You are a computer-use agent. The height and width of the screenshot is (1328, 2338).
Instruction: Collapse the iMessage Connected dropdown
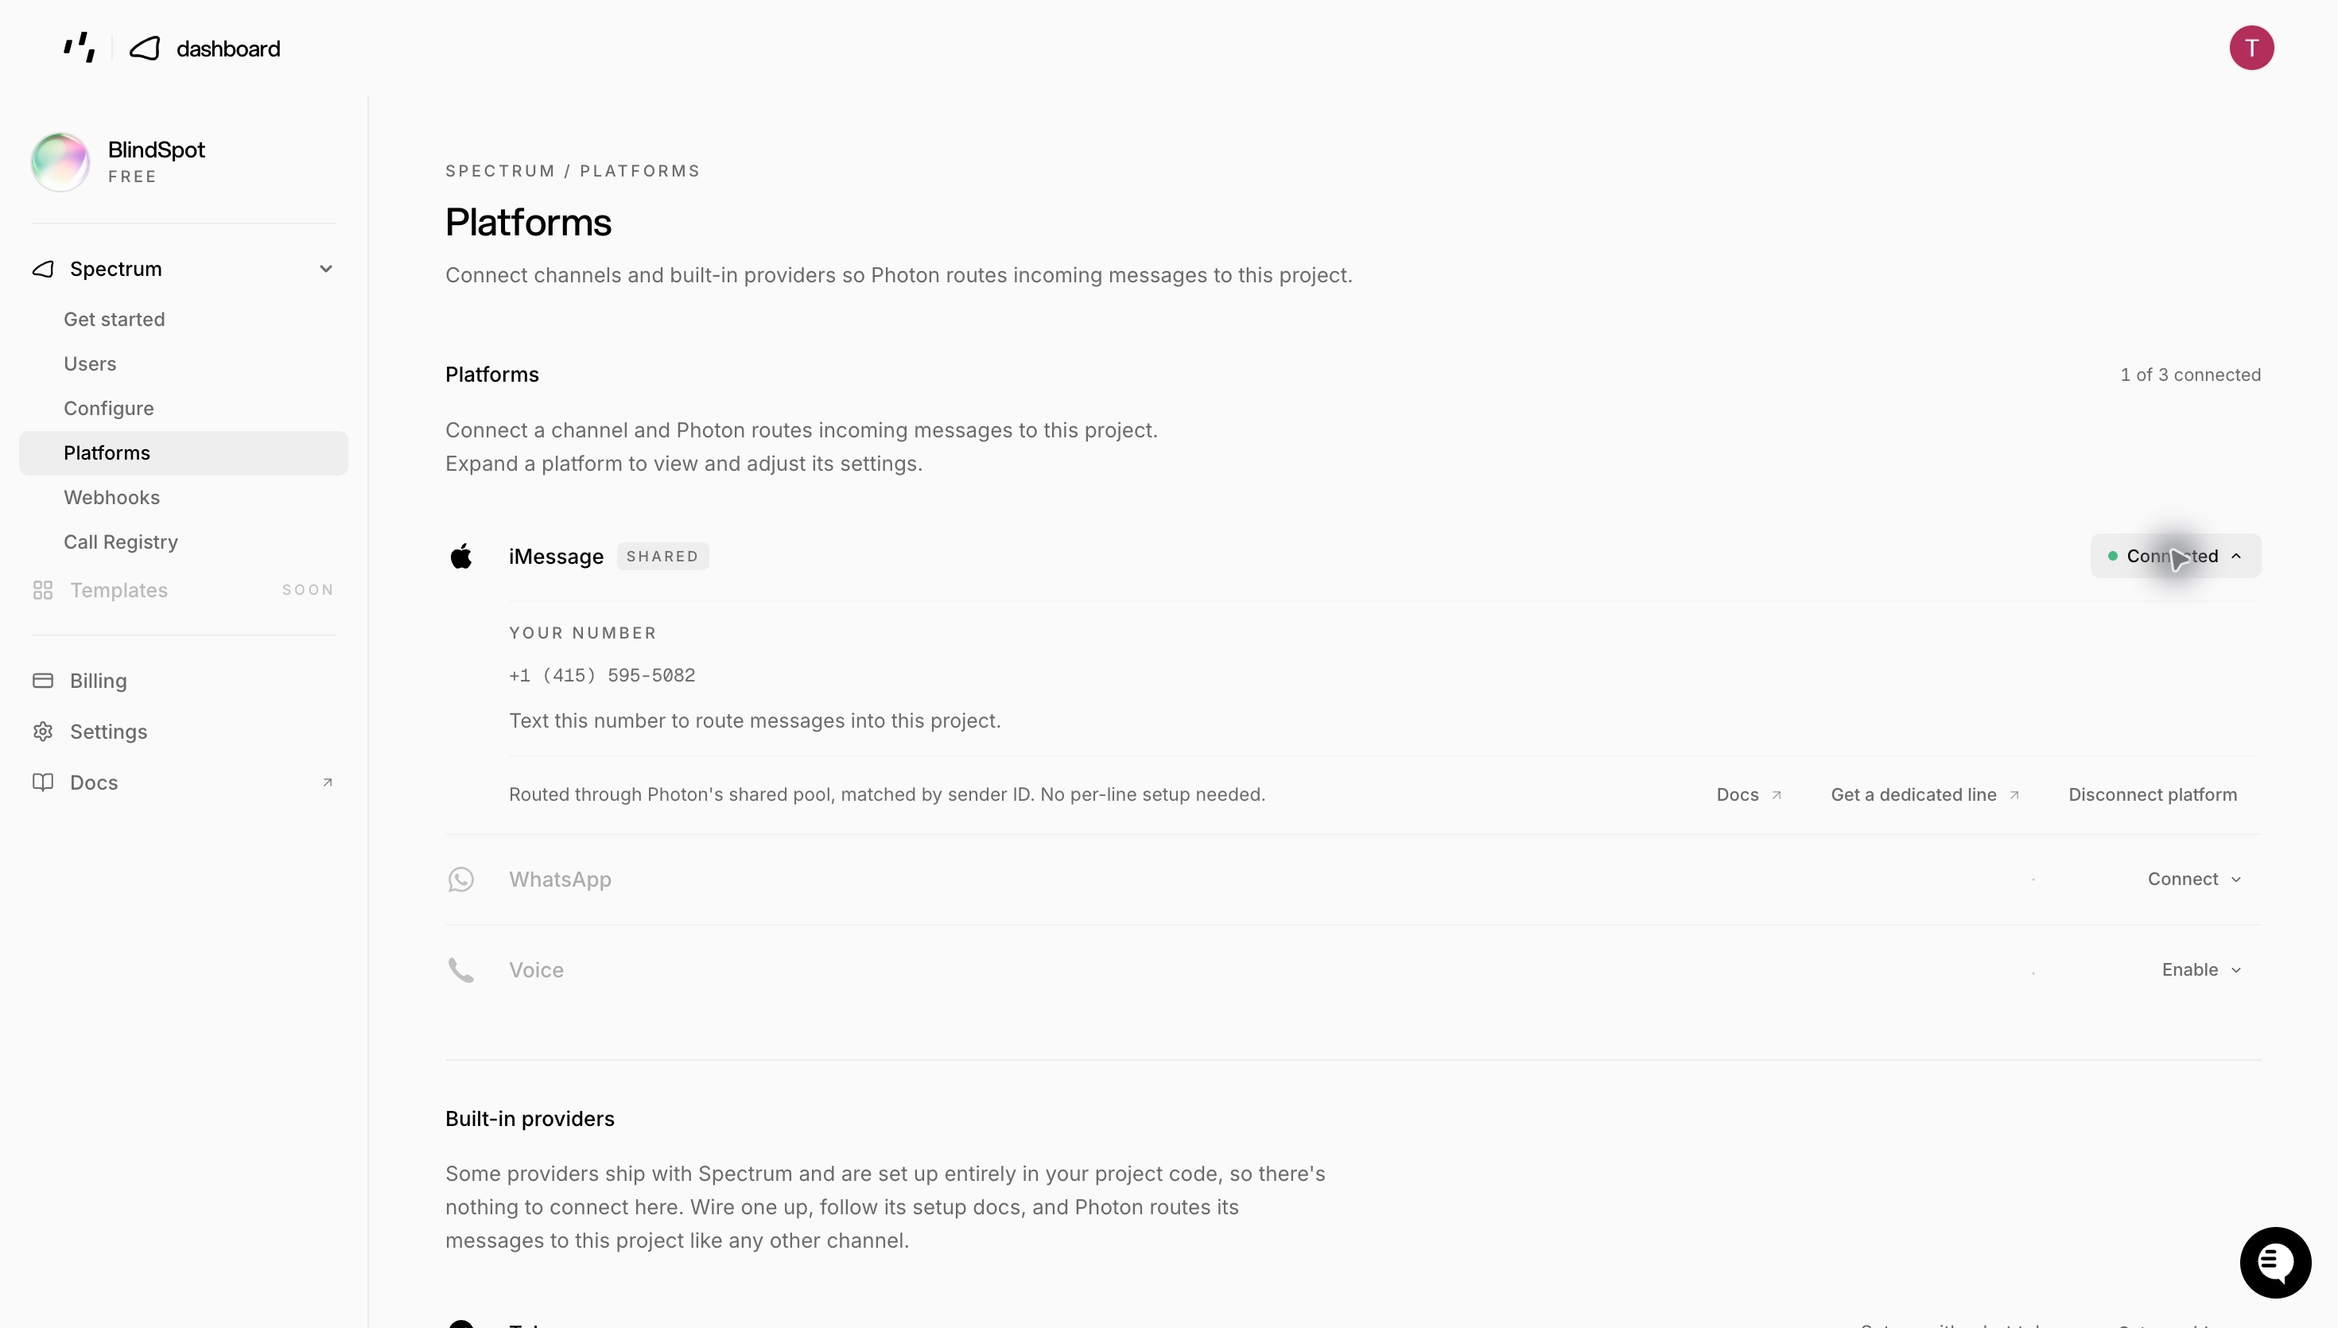pos(2175,556)
